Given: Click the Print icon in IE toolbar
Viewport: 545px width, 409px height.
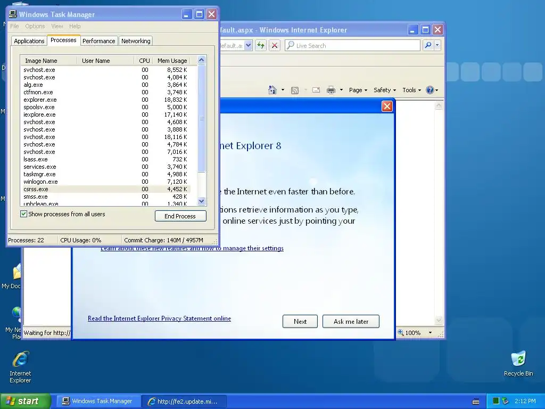Looking at the screenshot, I should pyautogui.click(x=331, y=90).
